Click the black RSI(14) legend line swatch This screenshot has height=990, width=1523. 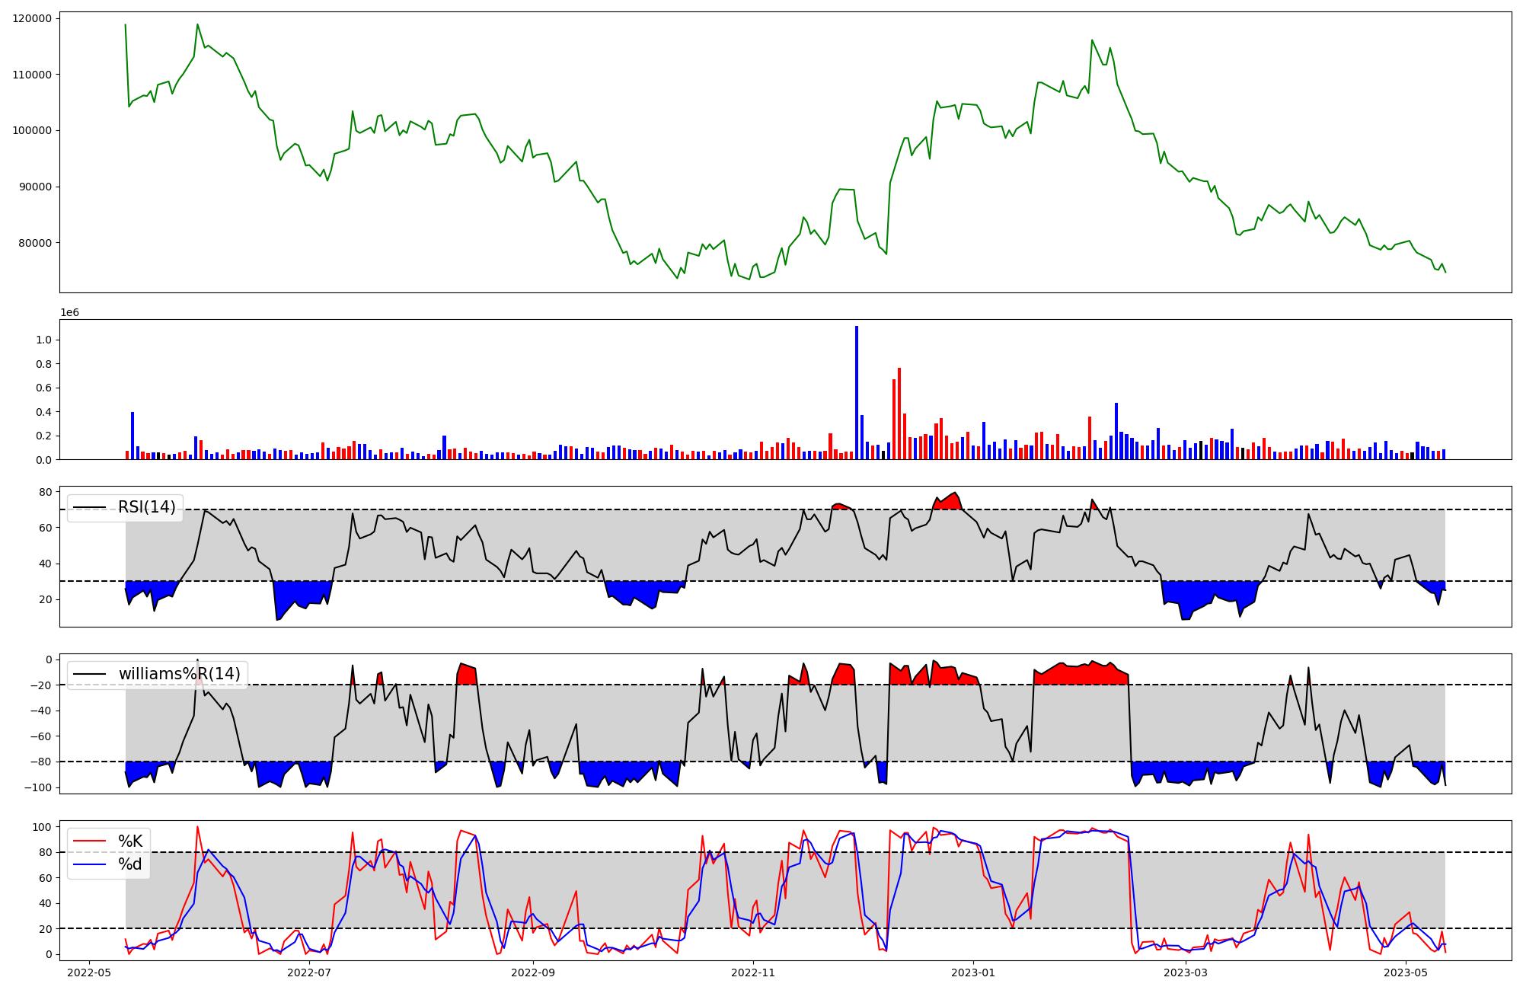point(89,508)
